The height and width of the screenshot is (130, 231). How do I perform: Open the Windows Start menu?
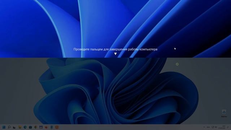pyautogui.click(x=4, y=127)
